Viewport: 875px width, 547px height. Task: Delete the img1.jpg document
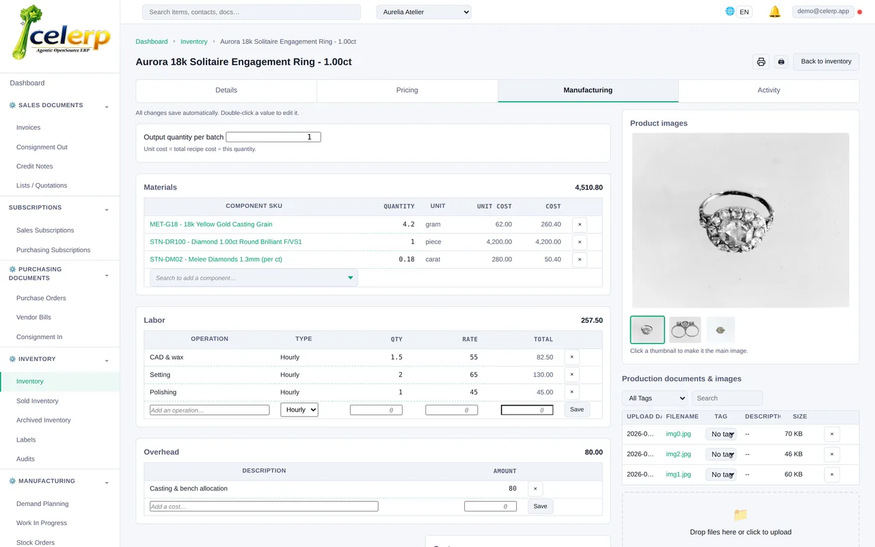pos(832,475)
